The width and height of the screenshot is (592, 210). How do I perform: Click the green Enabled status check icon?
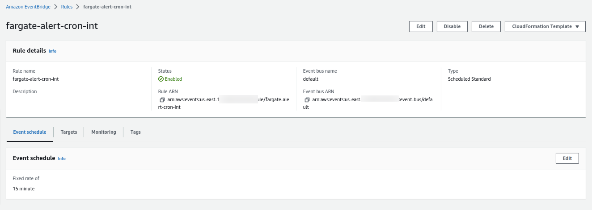pyautogui.click(x=161, y=79)
